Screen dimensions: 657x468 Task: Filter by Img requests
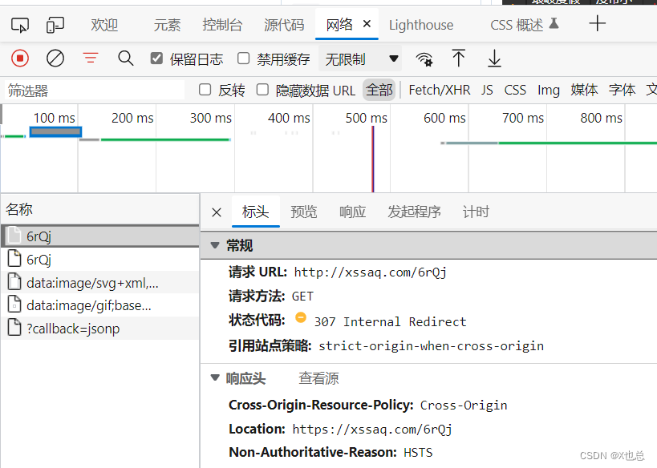point(549,90)
